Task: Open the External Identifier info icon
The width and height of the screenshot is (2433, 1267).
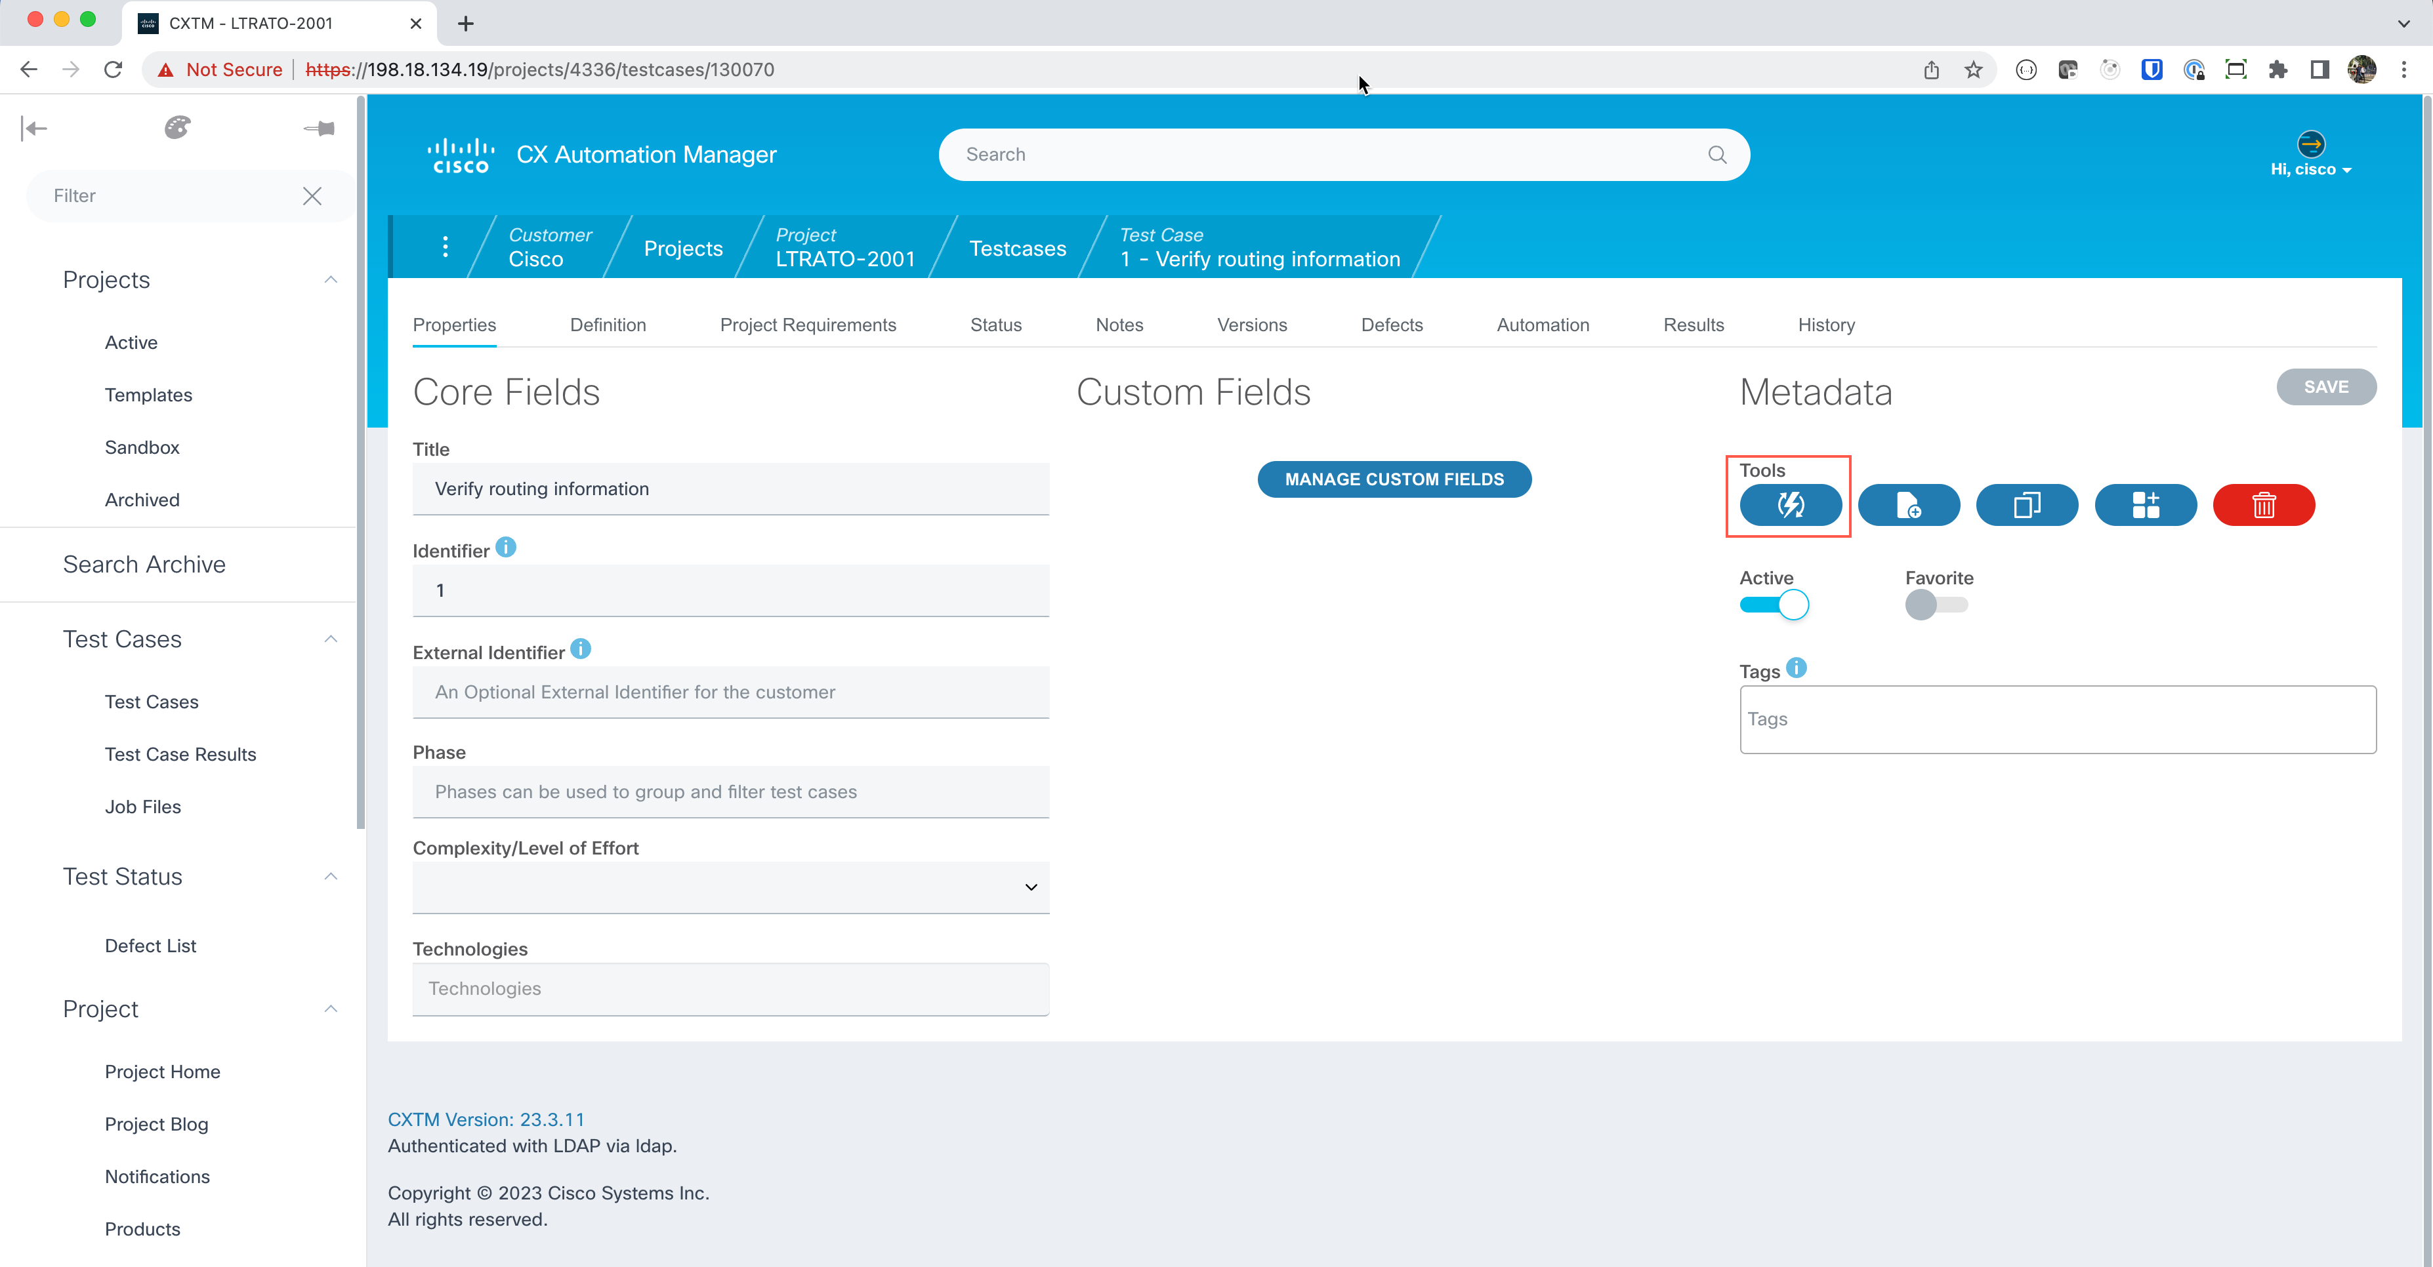Action: [581, 649]
